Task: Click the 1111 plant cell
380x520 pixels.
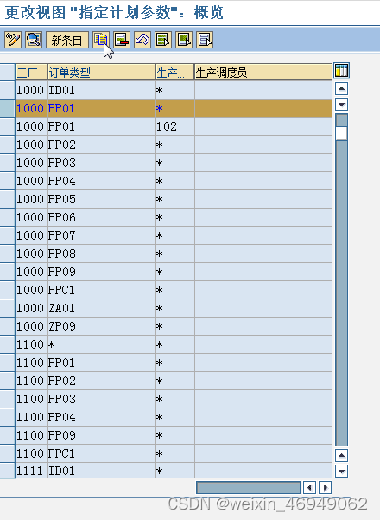Action: (31, 471)
